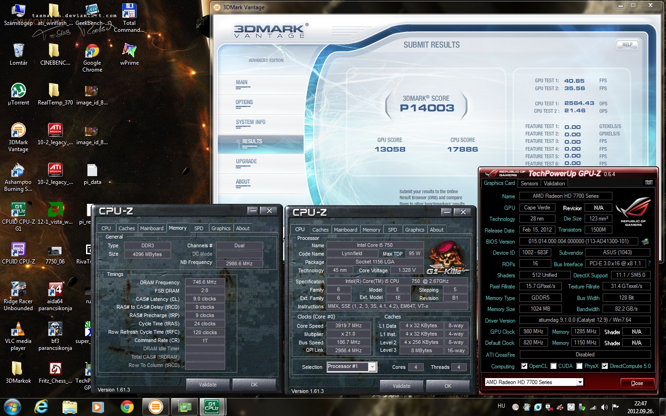Click the Core Speed 3919.7 MHz value

point(349,326)
